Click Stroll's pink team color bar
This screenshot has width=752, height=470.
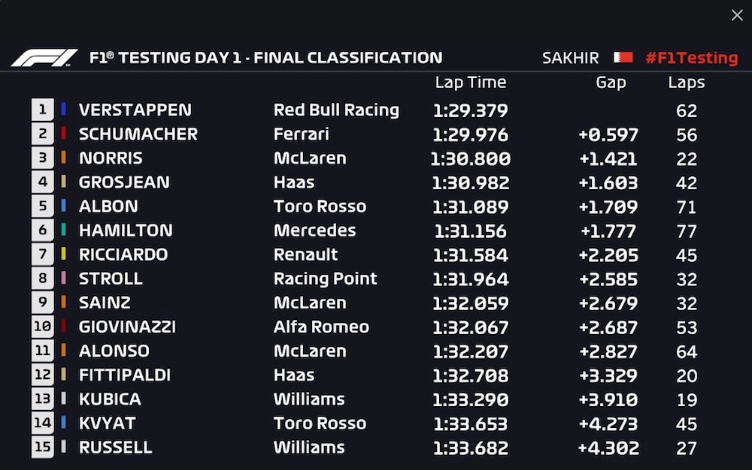(63, 279)
